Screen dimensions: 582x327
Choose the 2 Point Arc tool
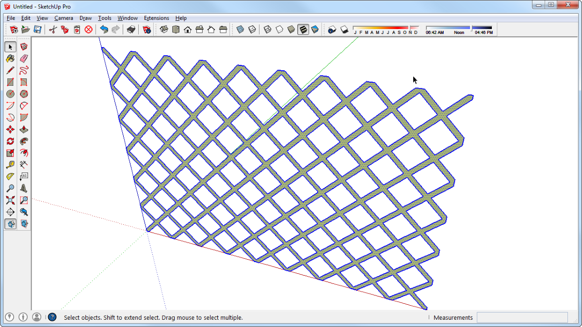point(24,106)
